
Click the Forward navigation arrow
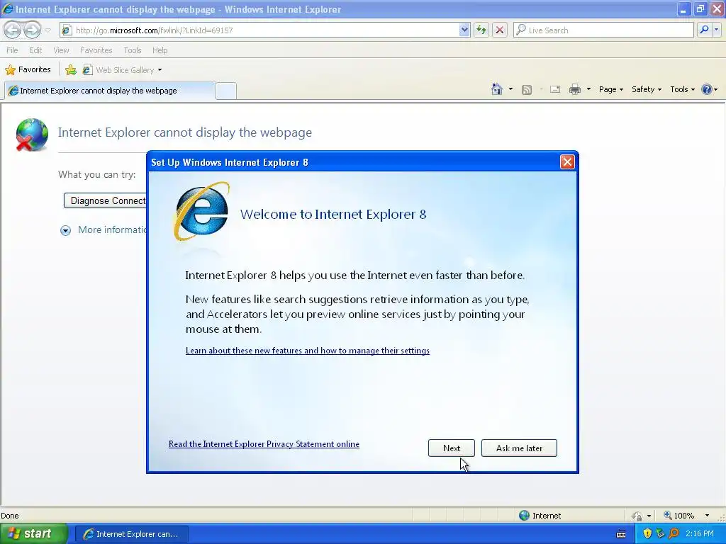(x=32, y=30)
